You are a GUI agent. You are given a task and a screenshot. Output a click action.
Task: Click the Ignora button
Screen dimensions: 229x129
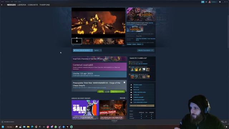[x=97, y=50]
